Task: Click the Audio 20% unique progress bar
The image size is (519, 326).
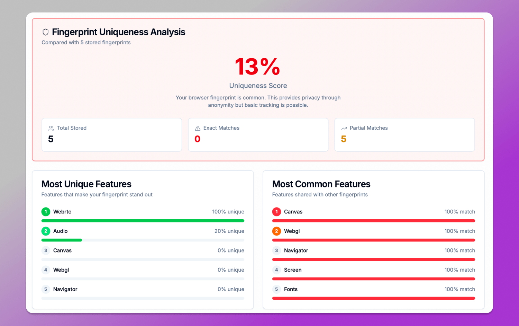Action: 62,240
